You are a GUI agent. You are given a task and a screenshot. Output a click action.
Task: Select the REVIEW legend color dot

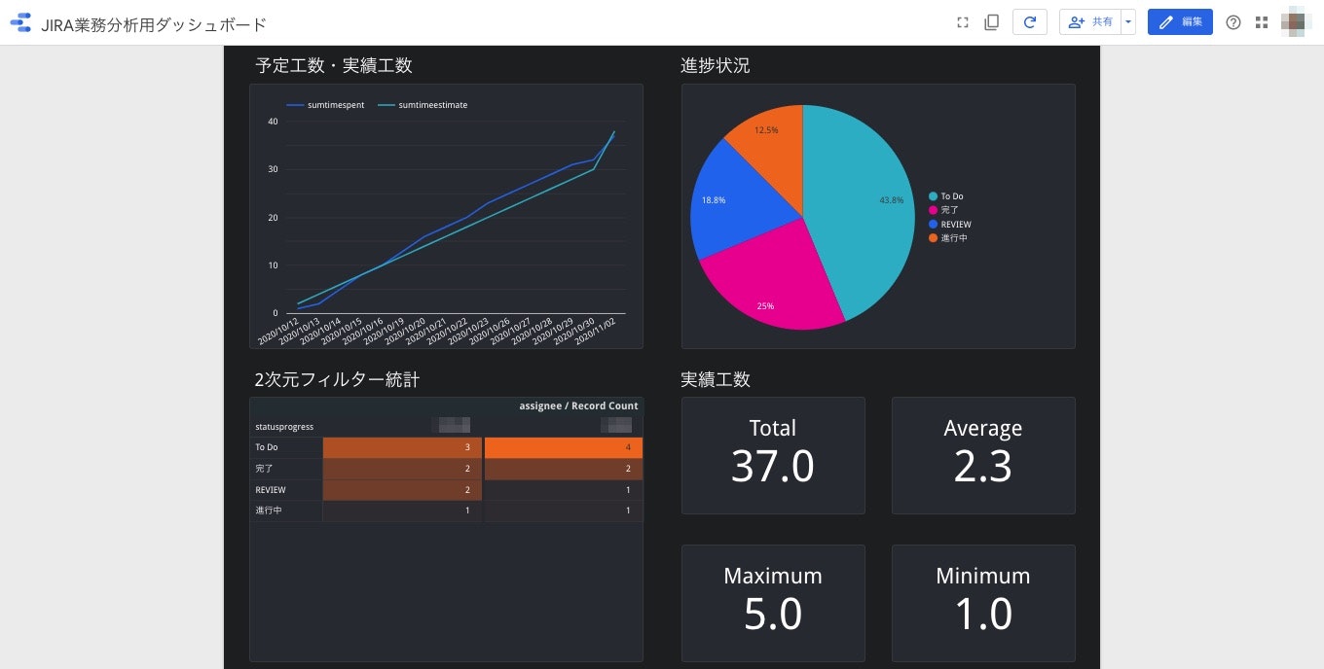(933, 224)
